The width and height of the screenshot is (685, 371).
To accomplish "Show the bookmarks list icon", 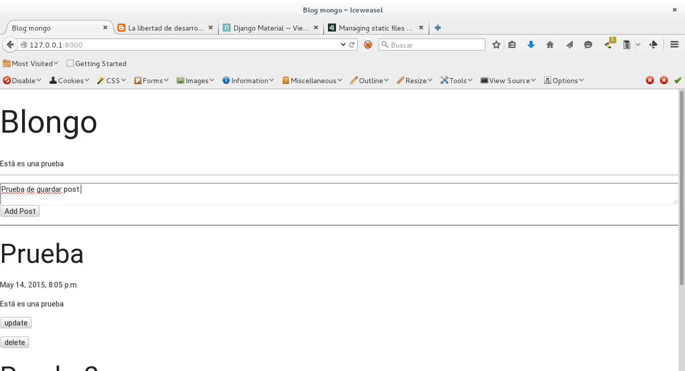I will (512, 45).
